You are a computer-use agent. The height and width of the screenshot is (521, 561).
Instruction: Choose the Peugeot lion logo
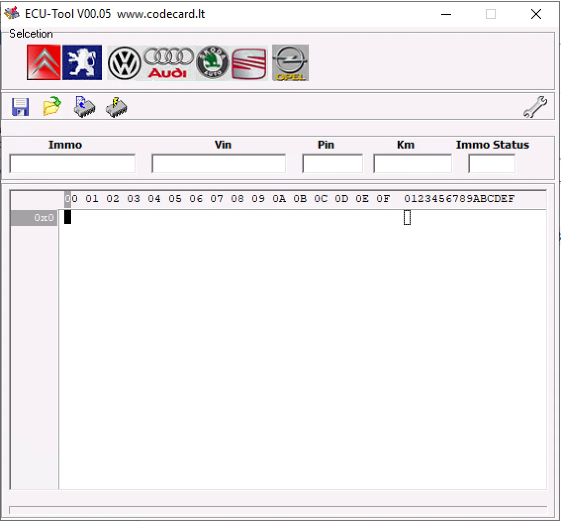point(82,63)
